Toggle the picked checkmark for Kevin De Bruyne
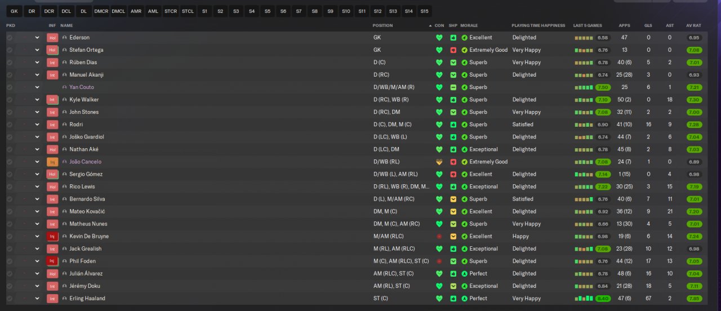 [10, 236]
